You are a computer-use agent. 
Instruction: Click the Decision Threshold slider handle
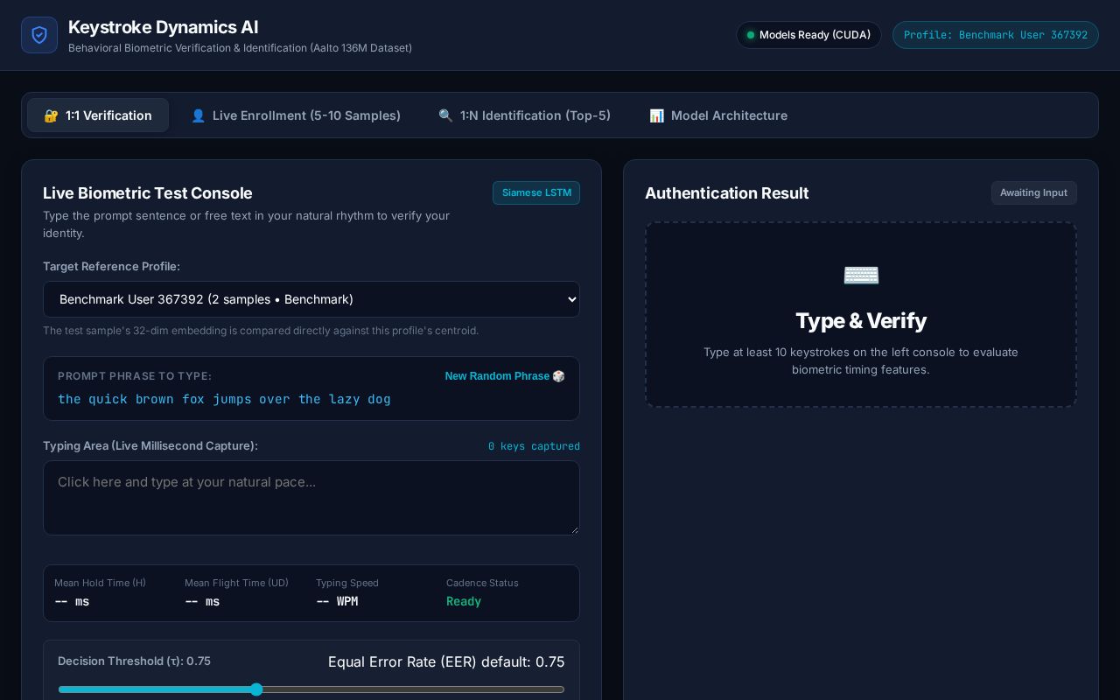tap(256, 689)
